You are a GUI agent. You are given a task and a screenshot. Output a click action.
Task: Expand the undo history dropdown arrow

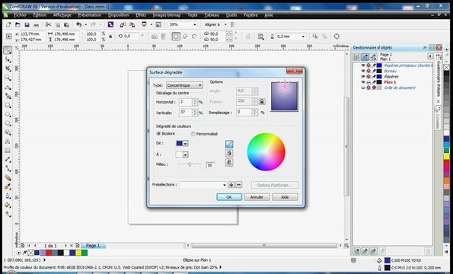(86, 25)
